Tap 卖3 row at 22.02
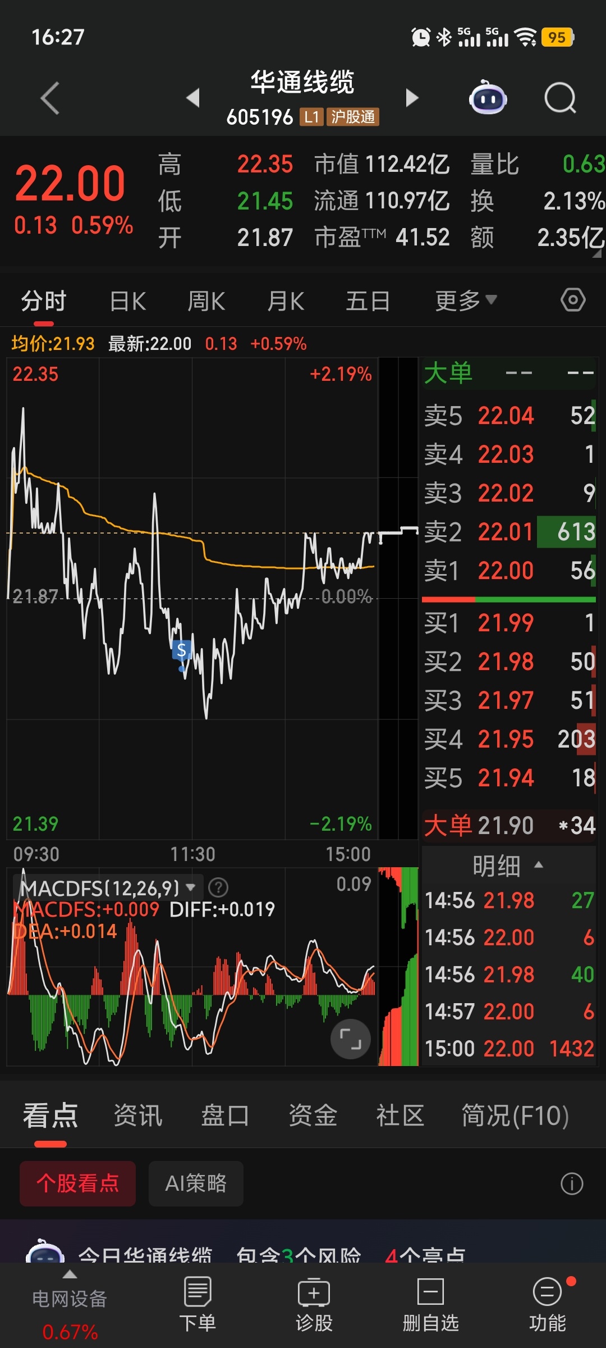 (509, 493)
